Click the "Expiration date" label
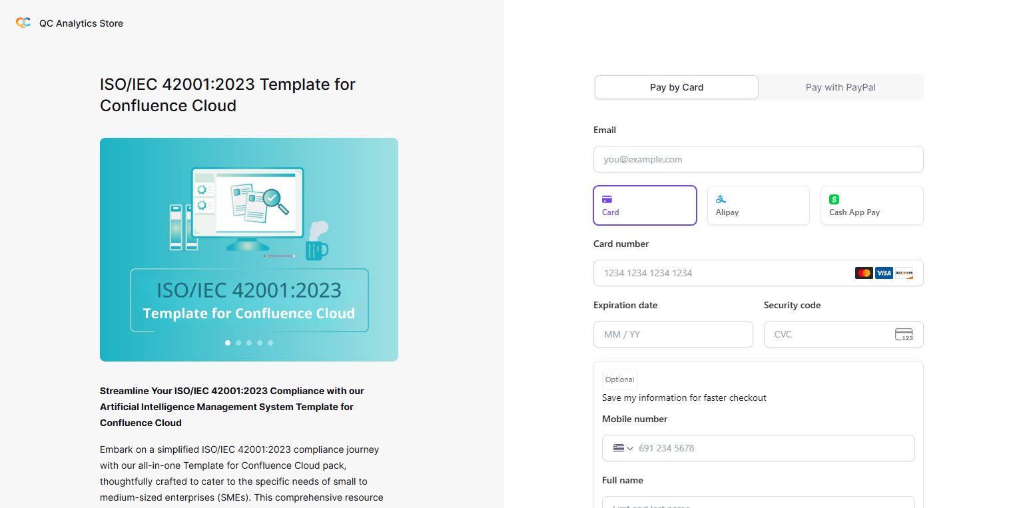1009x508 pixels. pos(625,305)
